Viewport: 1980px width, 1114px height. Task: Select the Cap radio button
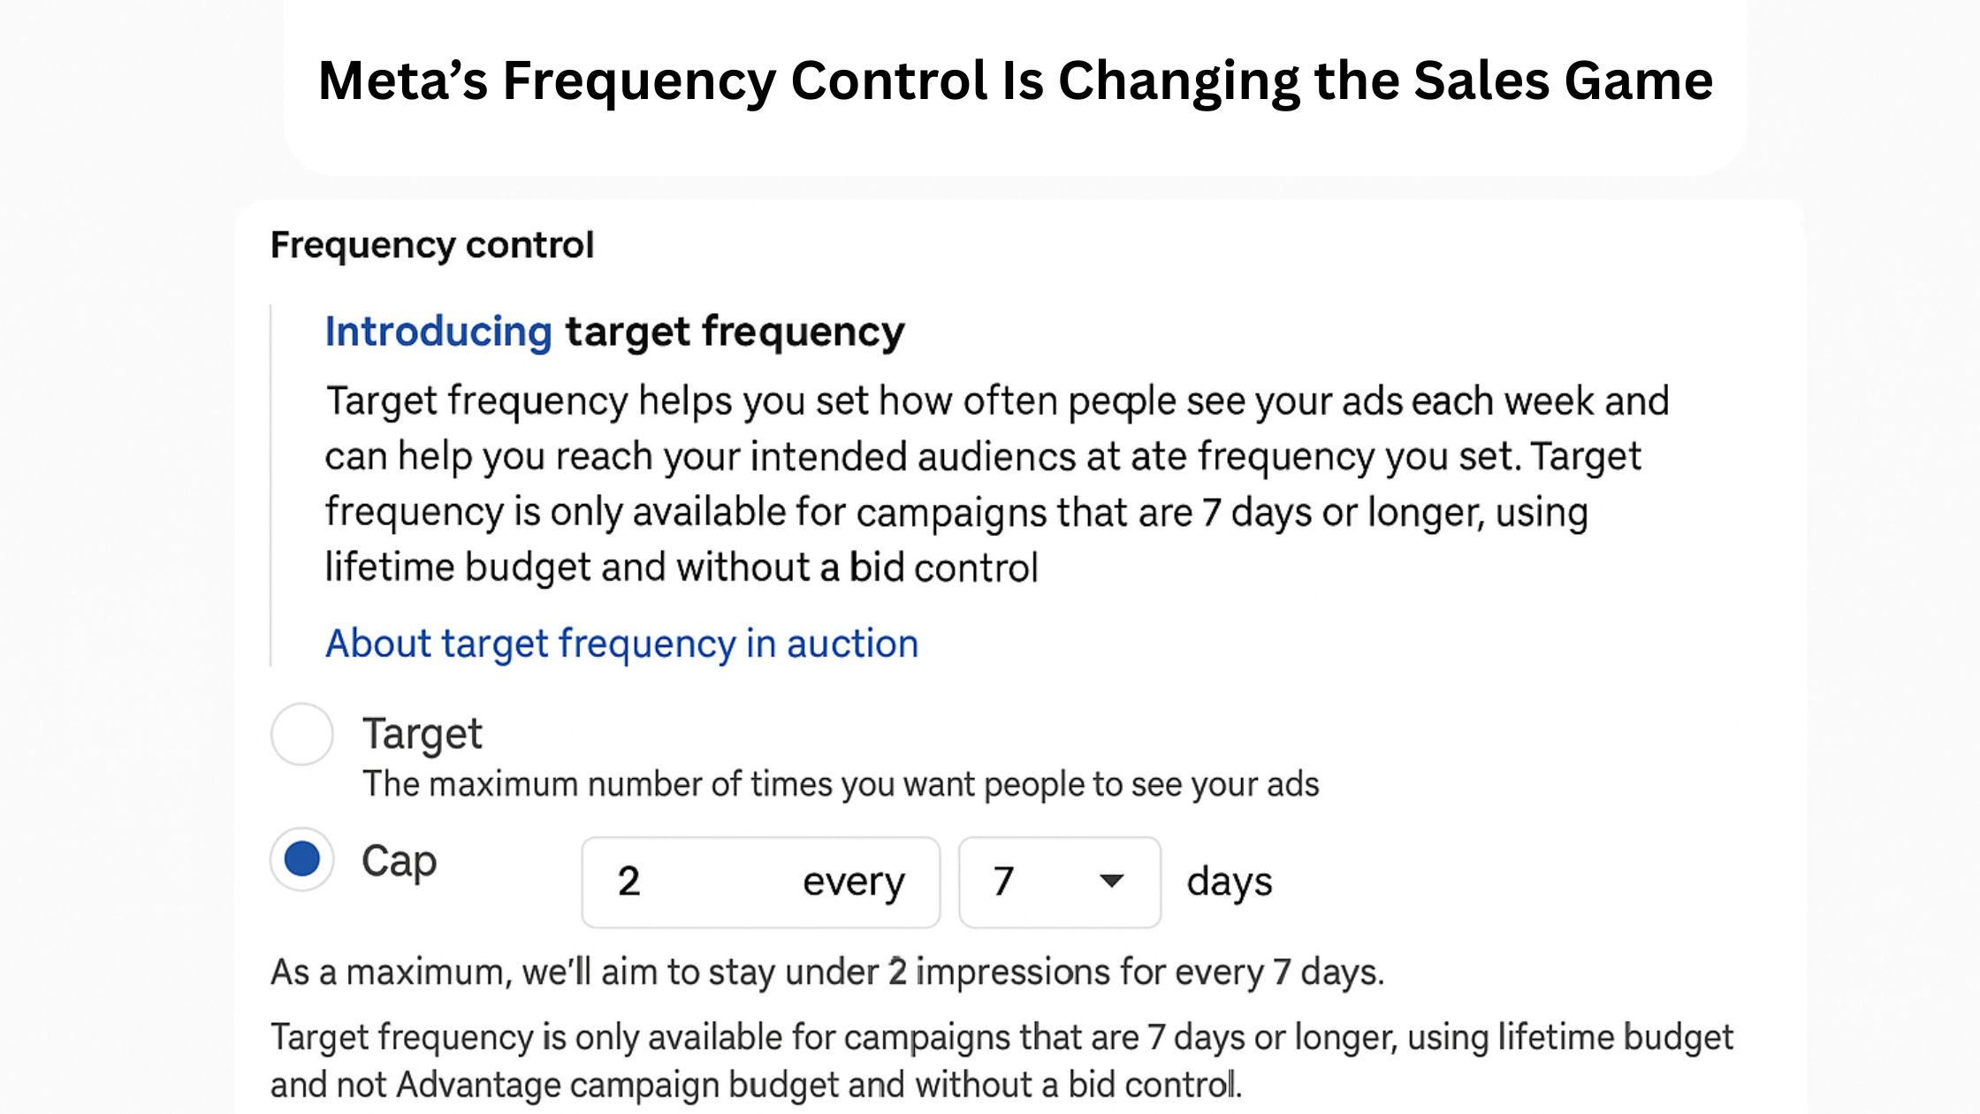(x=302, y=859)
